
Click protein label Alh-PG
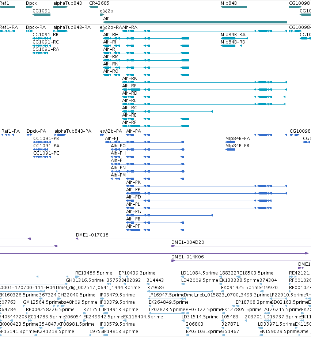133,212
